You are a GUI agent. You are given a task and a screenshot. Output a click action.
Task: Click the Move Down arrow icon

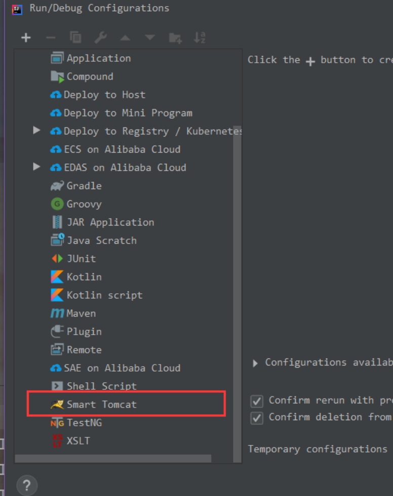click(150, 38)
